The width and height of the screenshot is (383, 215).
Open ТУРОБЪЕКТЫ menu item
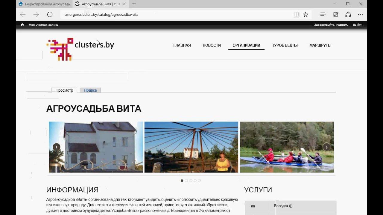[x=285, y=45]
